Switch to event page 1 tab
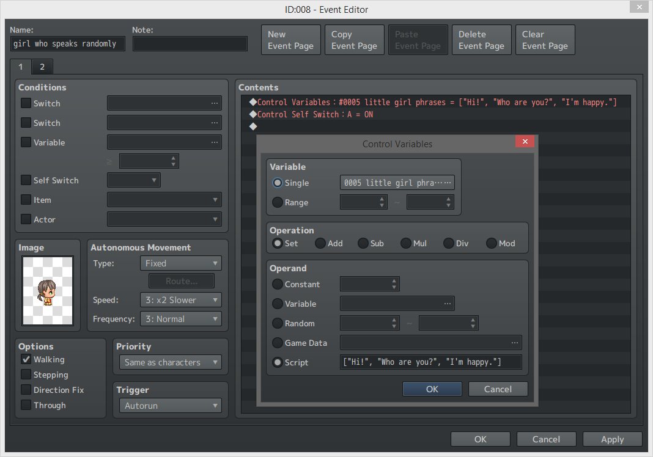The image size is (653, 457). coord(21,66)
